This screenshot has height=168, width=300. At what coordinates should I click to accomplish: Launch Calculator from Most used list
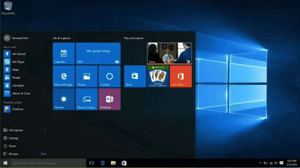[18, 85]
